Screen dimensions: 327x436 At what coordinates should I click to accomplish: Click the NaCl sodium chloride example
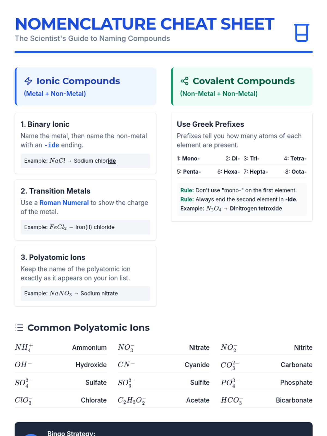(x=86, y=161)
